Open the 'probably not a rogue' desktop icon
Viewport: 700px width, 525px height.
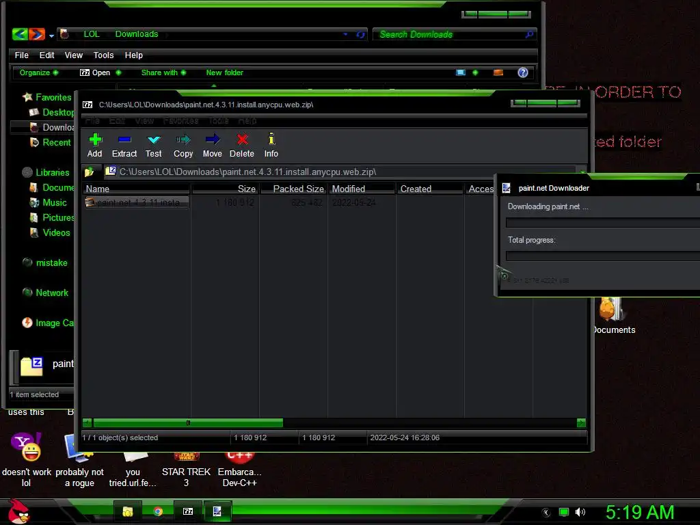click(x=79, y=460)
